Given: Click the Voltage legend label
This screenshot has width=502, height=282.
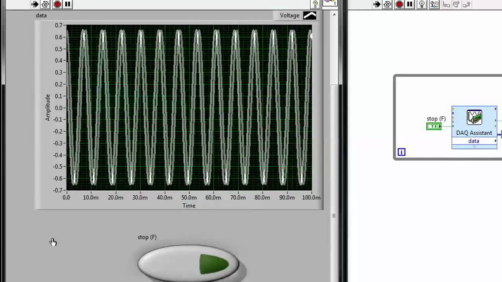Looking at the screenshot, I should (x=289, y=15).
